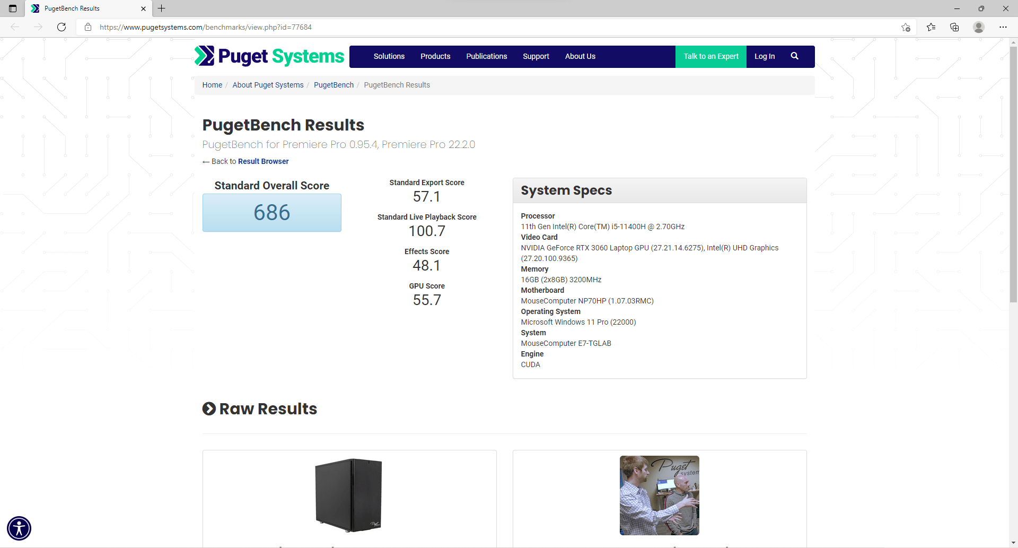
Task: Open a new tab with plus icon
Action: (x=162, y=8)
